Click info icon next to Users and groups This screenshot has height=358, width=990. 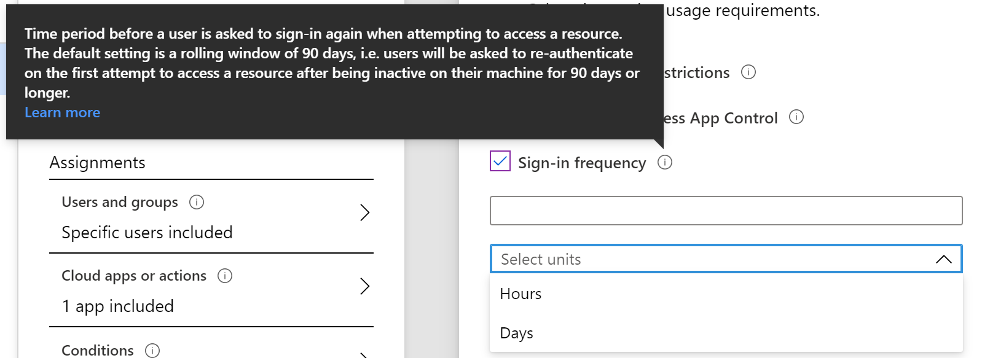(x=197, y=202)
